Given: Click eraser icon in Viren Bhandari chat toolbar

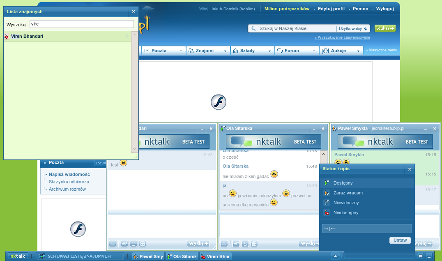Looking at the screenshot, I should pos(124,243).
